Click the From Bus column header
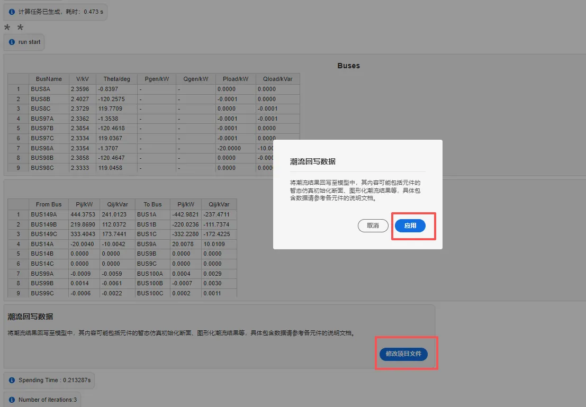The width and height of the screenshot is (586, 407). pos(49,204)
